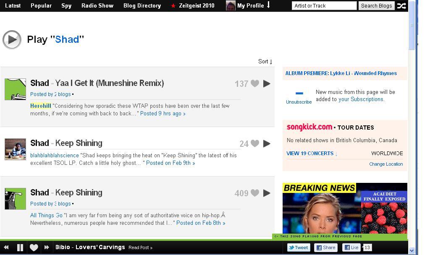Play the Keep Shining track with 24 loves
This screenshot has height=255, width=430.
tap(267, 143)
